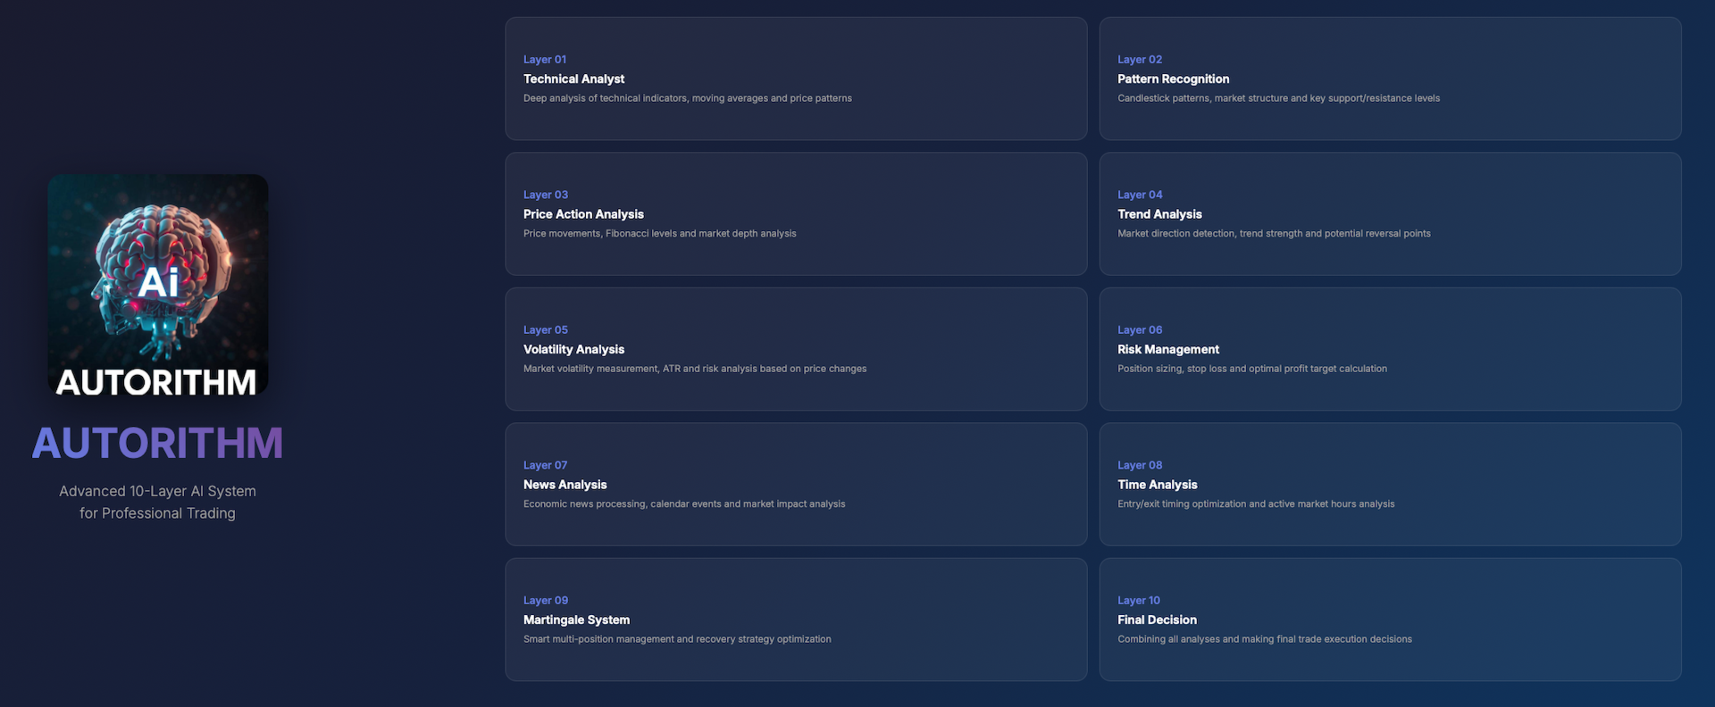The height and width of the screenshot is (707, 1715).
Task: Click the 'Layer 04' label
Action: (x=1140, y=195)
